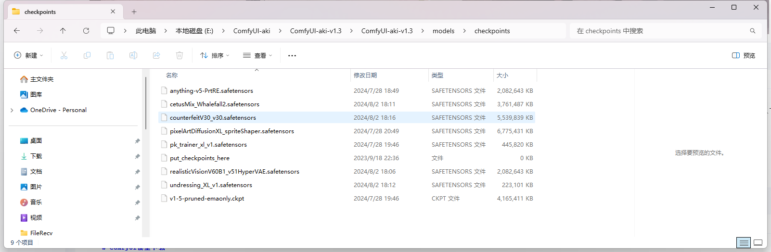Open the View dropdown menu
This screenshot has width=771, height=252.
pyautogui.click(x=257, y=55)
